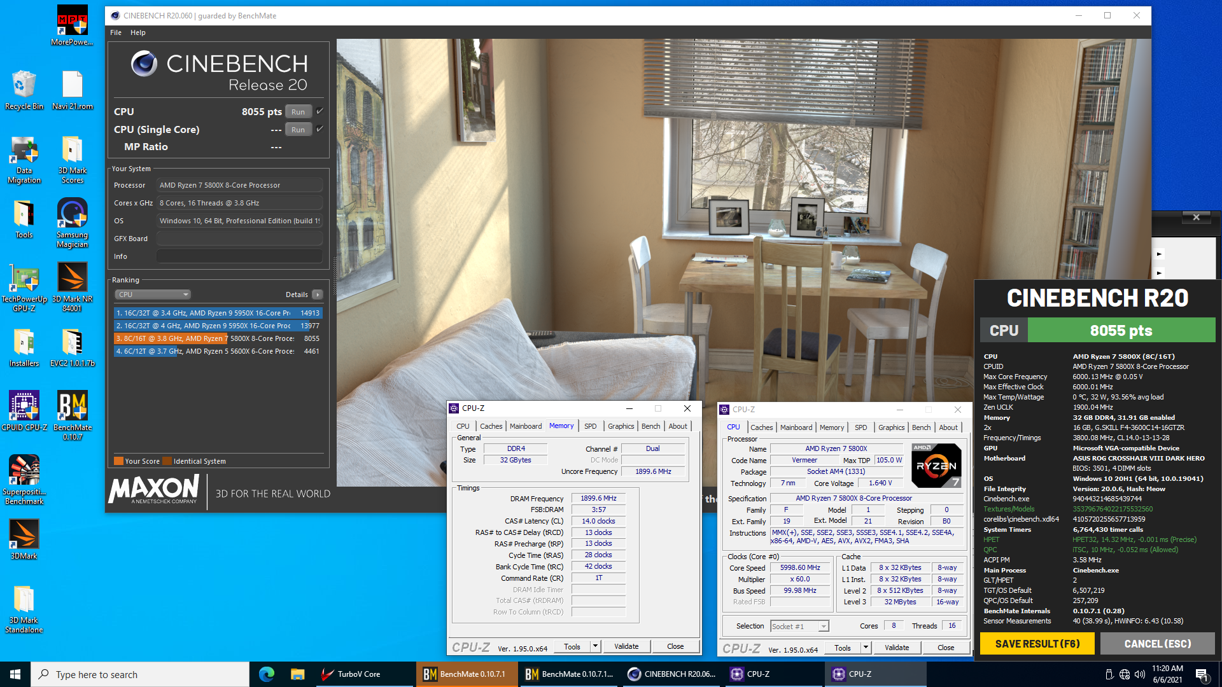Click Close in CPU-Z Memory window

pos(675,646)
